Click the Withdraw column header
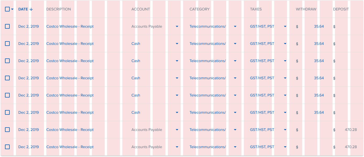This screenshot has width=364, height=157. coord(306,9)
